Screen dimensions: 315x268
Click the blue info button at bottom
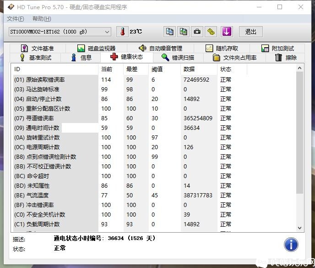tap(291, 245)
